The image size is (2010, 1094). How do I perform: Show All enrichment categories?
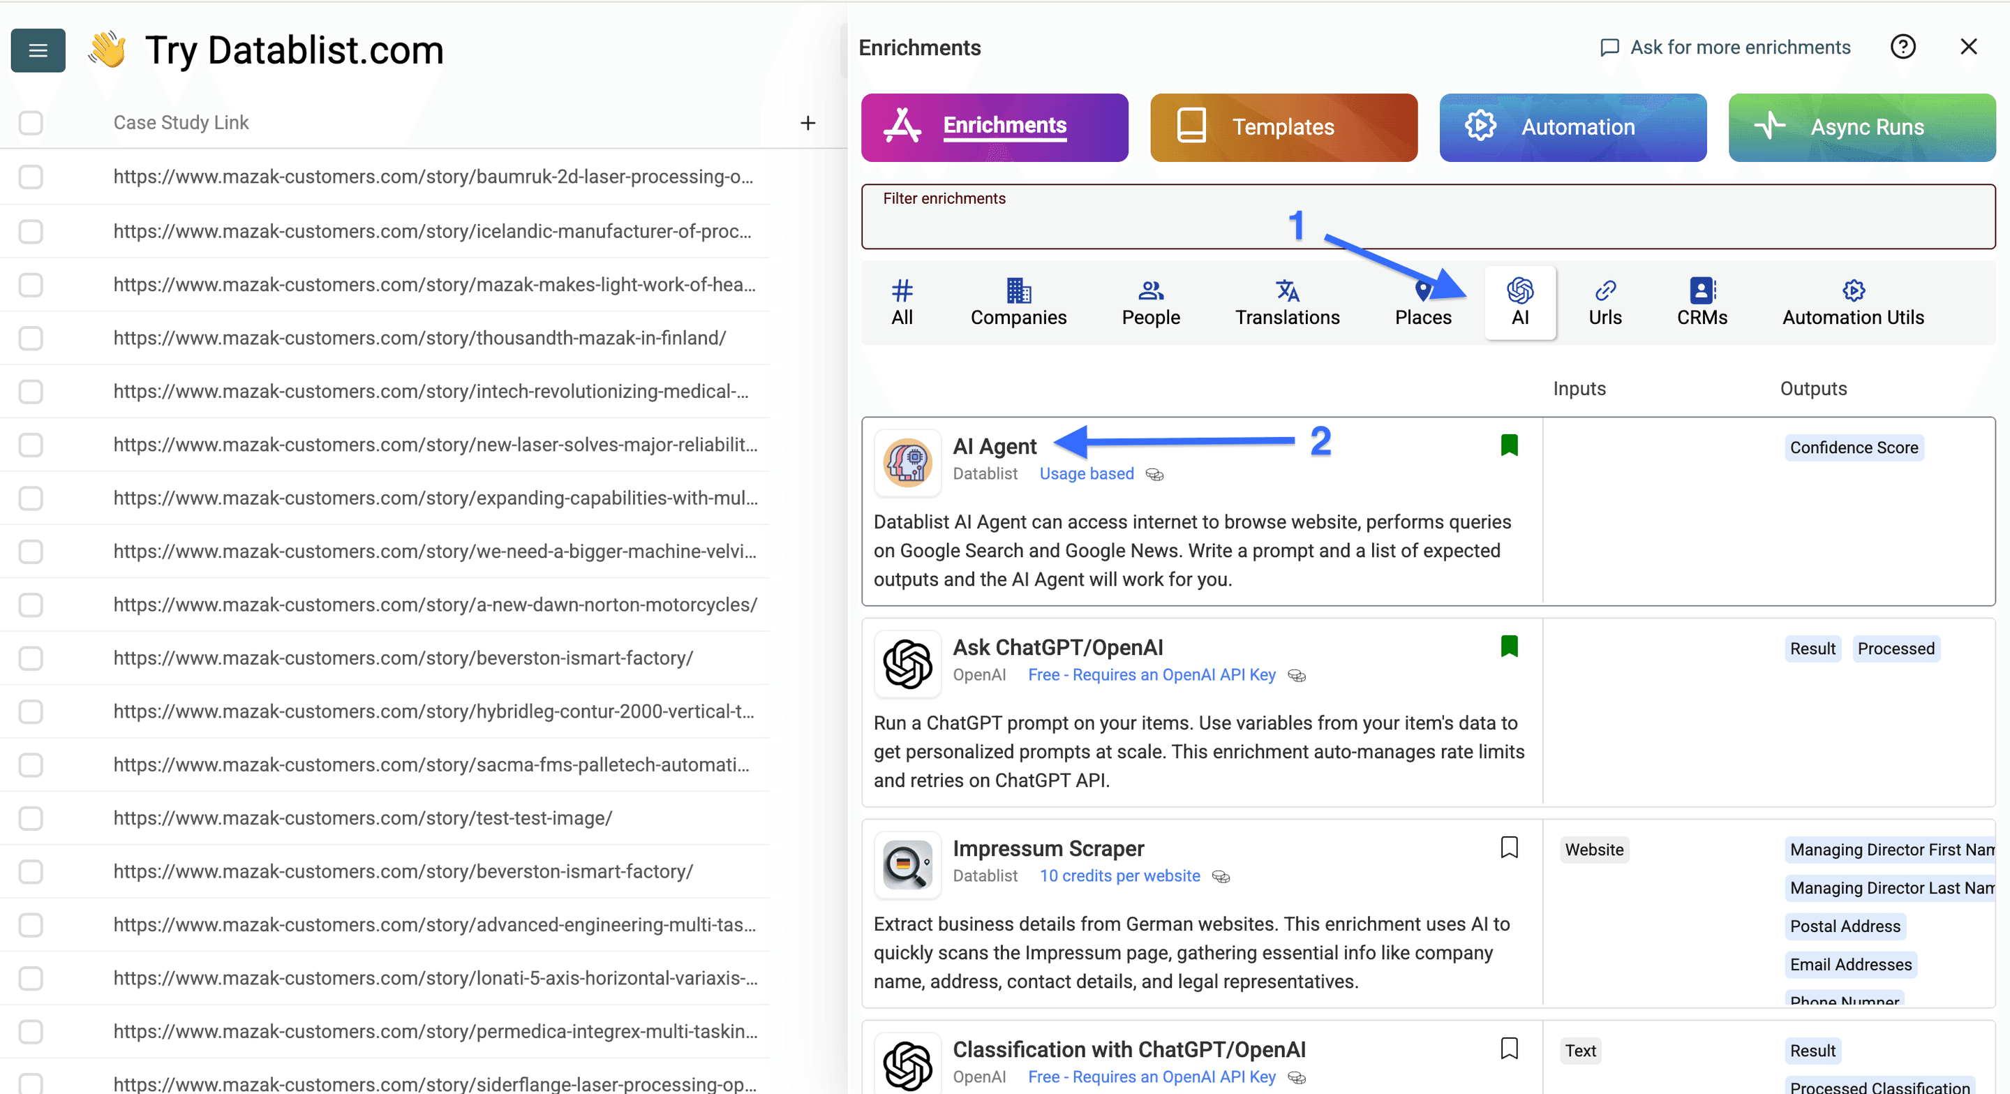(x=902, y=303)
